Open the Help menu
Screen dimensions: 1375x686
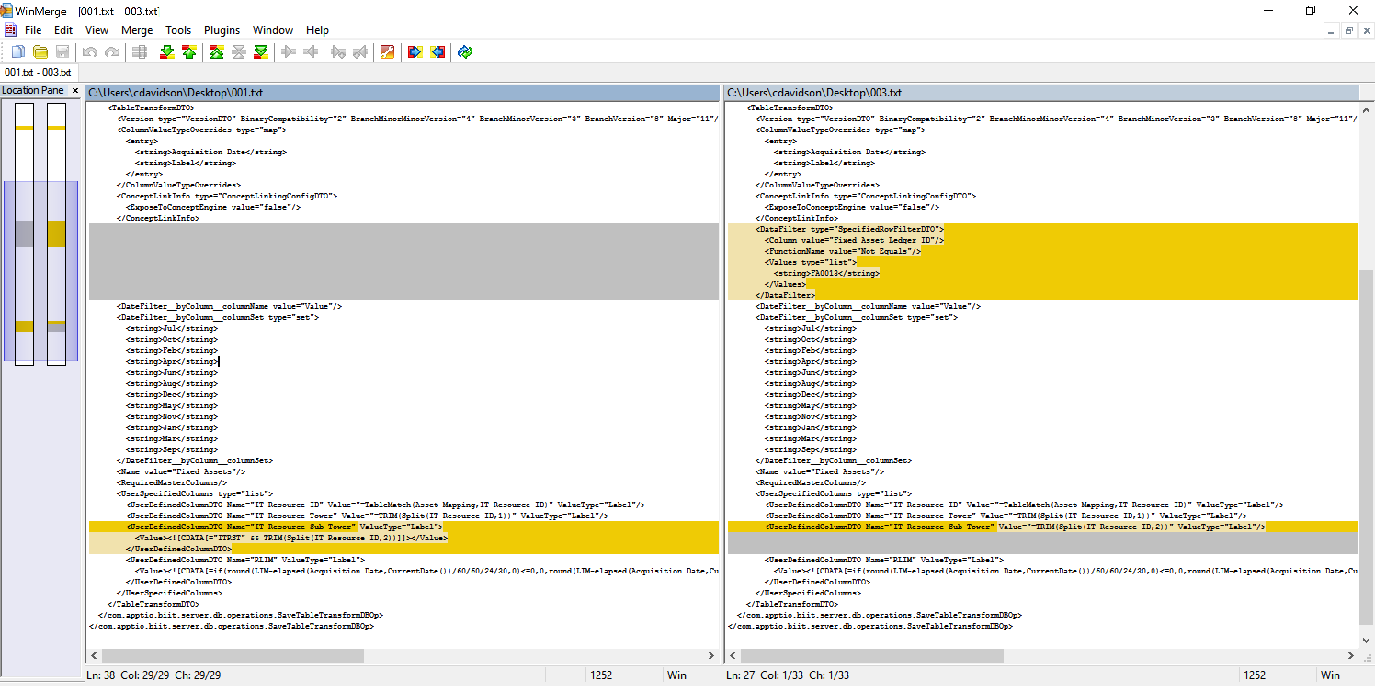coord(317,30)
